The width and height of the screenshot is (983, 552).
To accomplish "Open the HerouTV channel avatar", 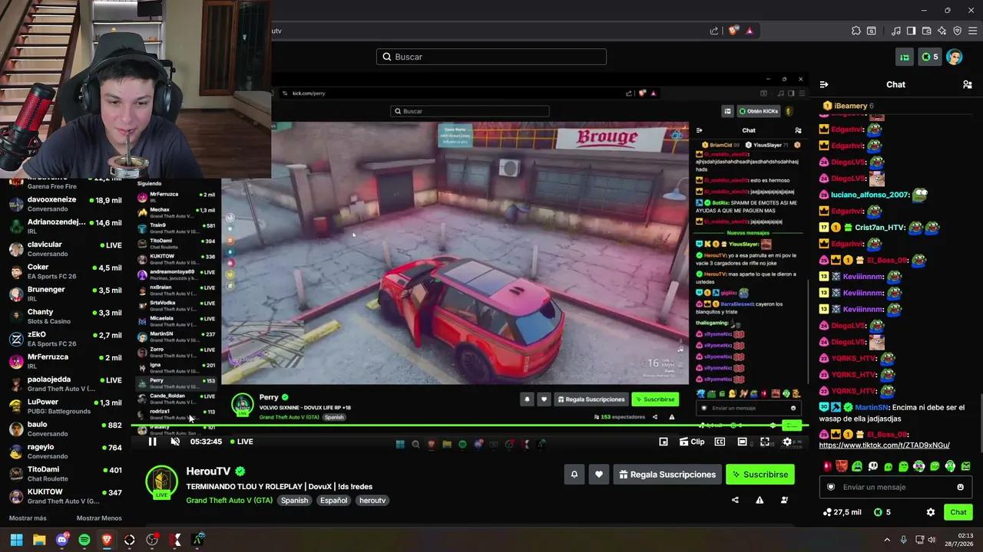I will pos(162,481).
